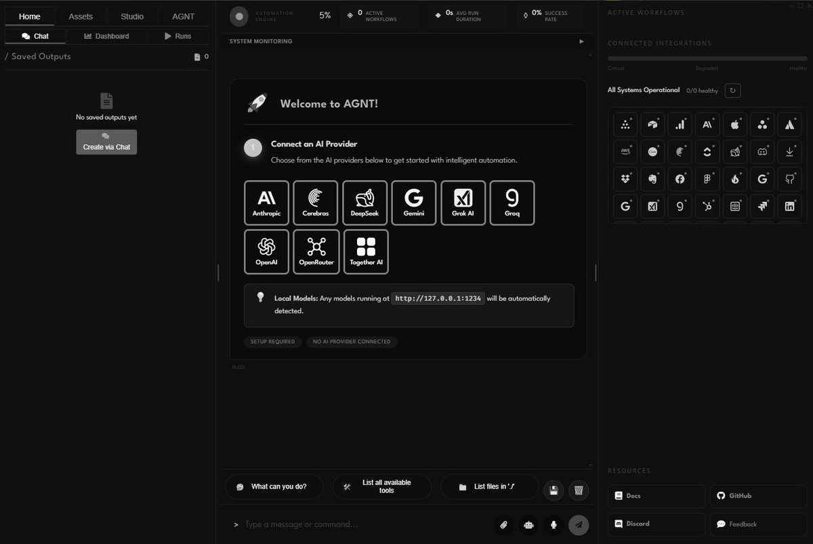813x544 pixels.
Task: Pick the DeepSeek provider card
Action: coord(364,203)
